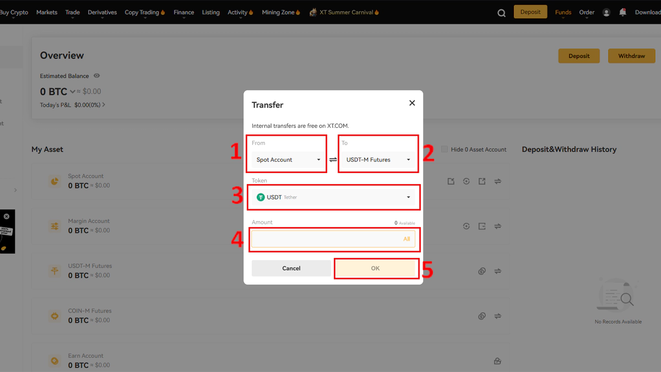Dismiss the promo banner with its X

pos(7,217)
